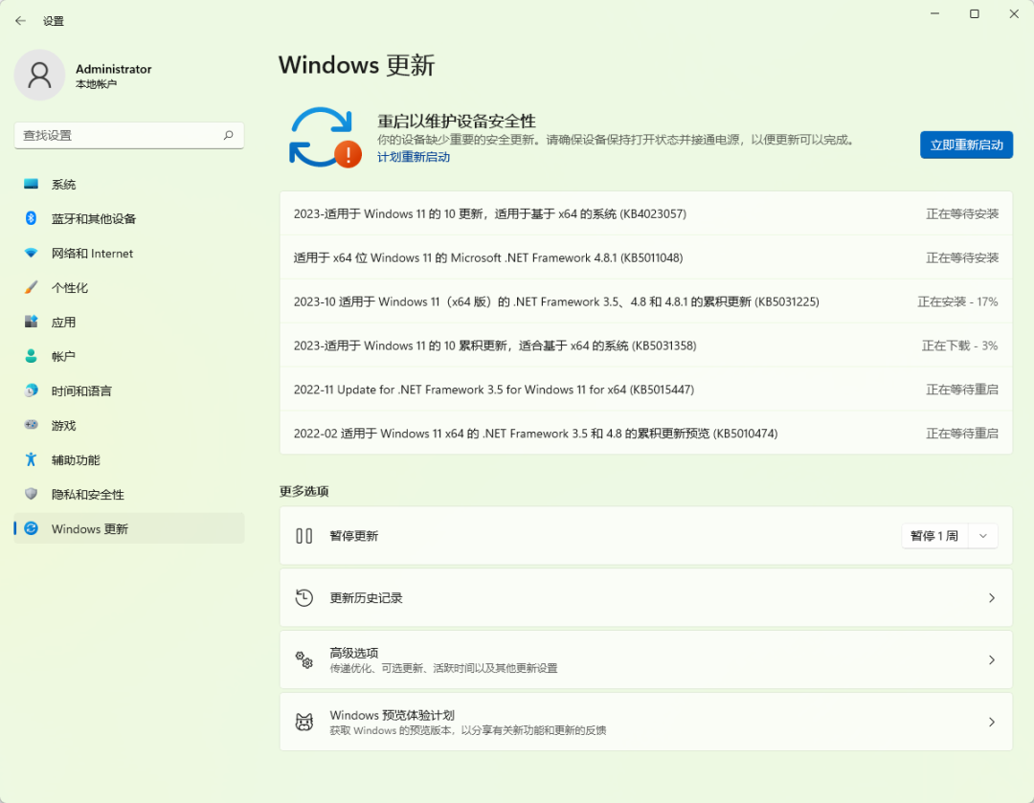Click update KB5011048 row

645,257
